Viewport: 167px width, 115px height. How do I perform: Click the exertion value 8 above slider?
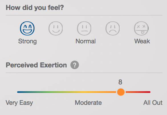(x=120, y=82)
